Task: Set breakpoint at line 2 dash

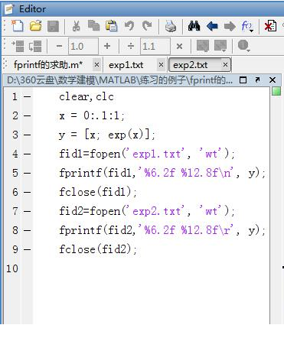Action: [x=27, y=116]
